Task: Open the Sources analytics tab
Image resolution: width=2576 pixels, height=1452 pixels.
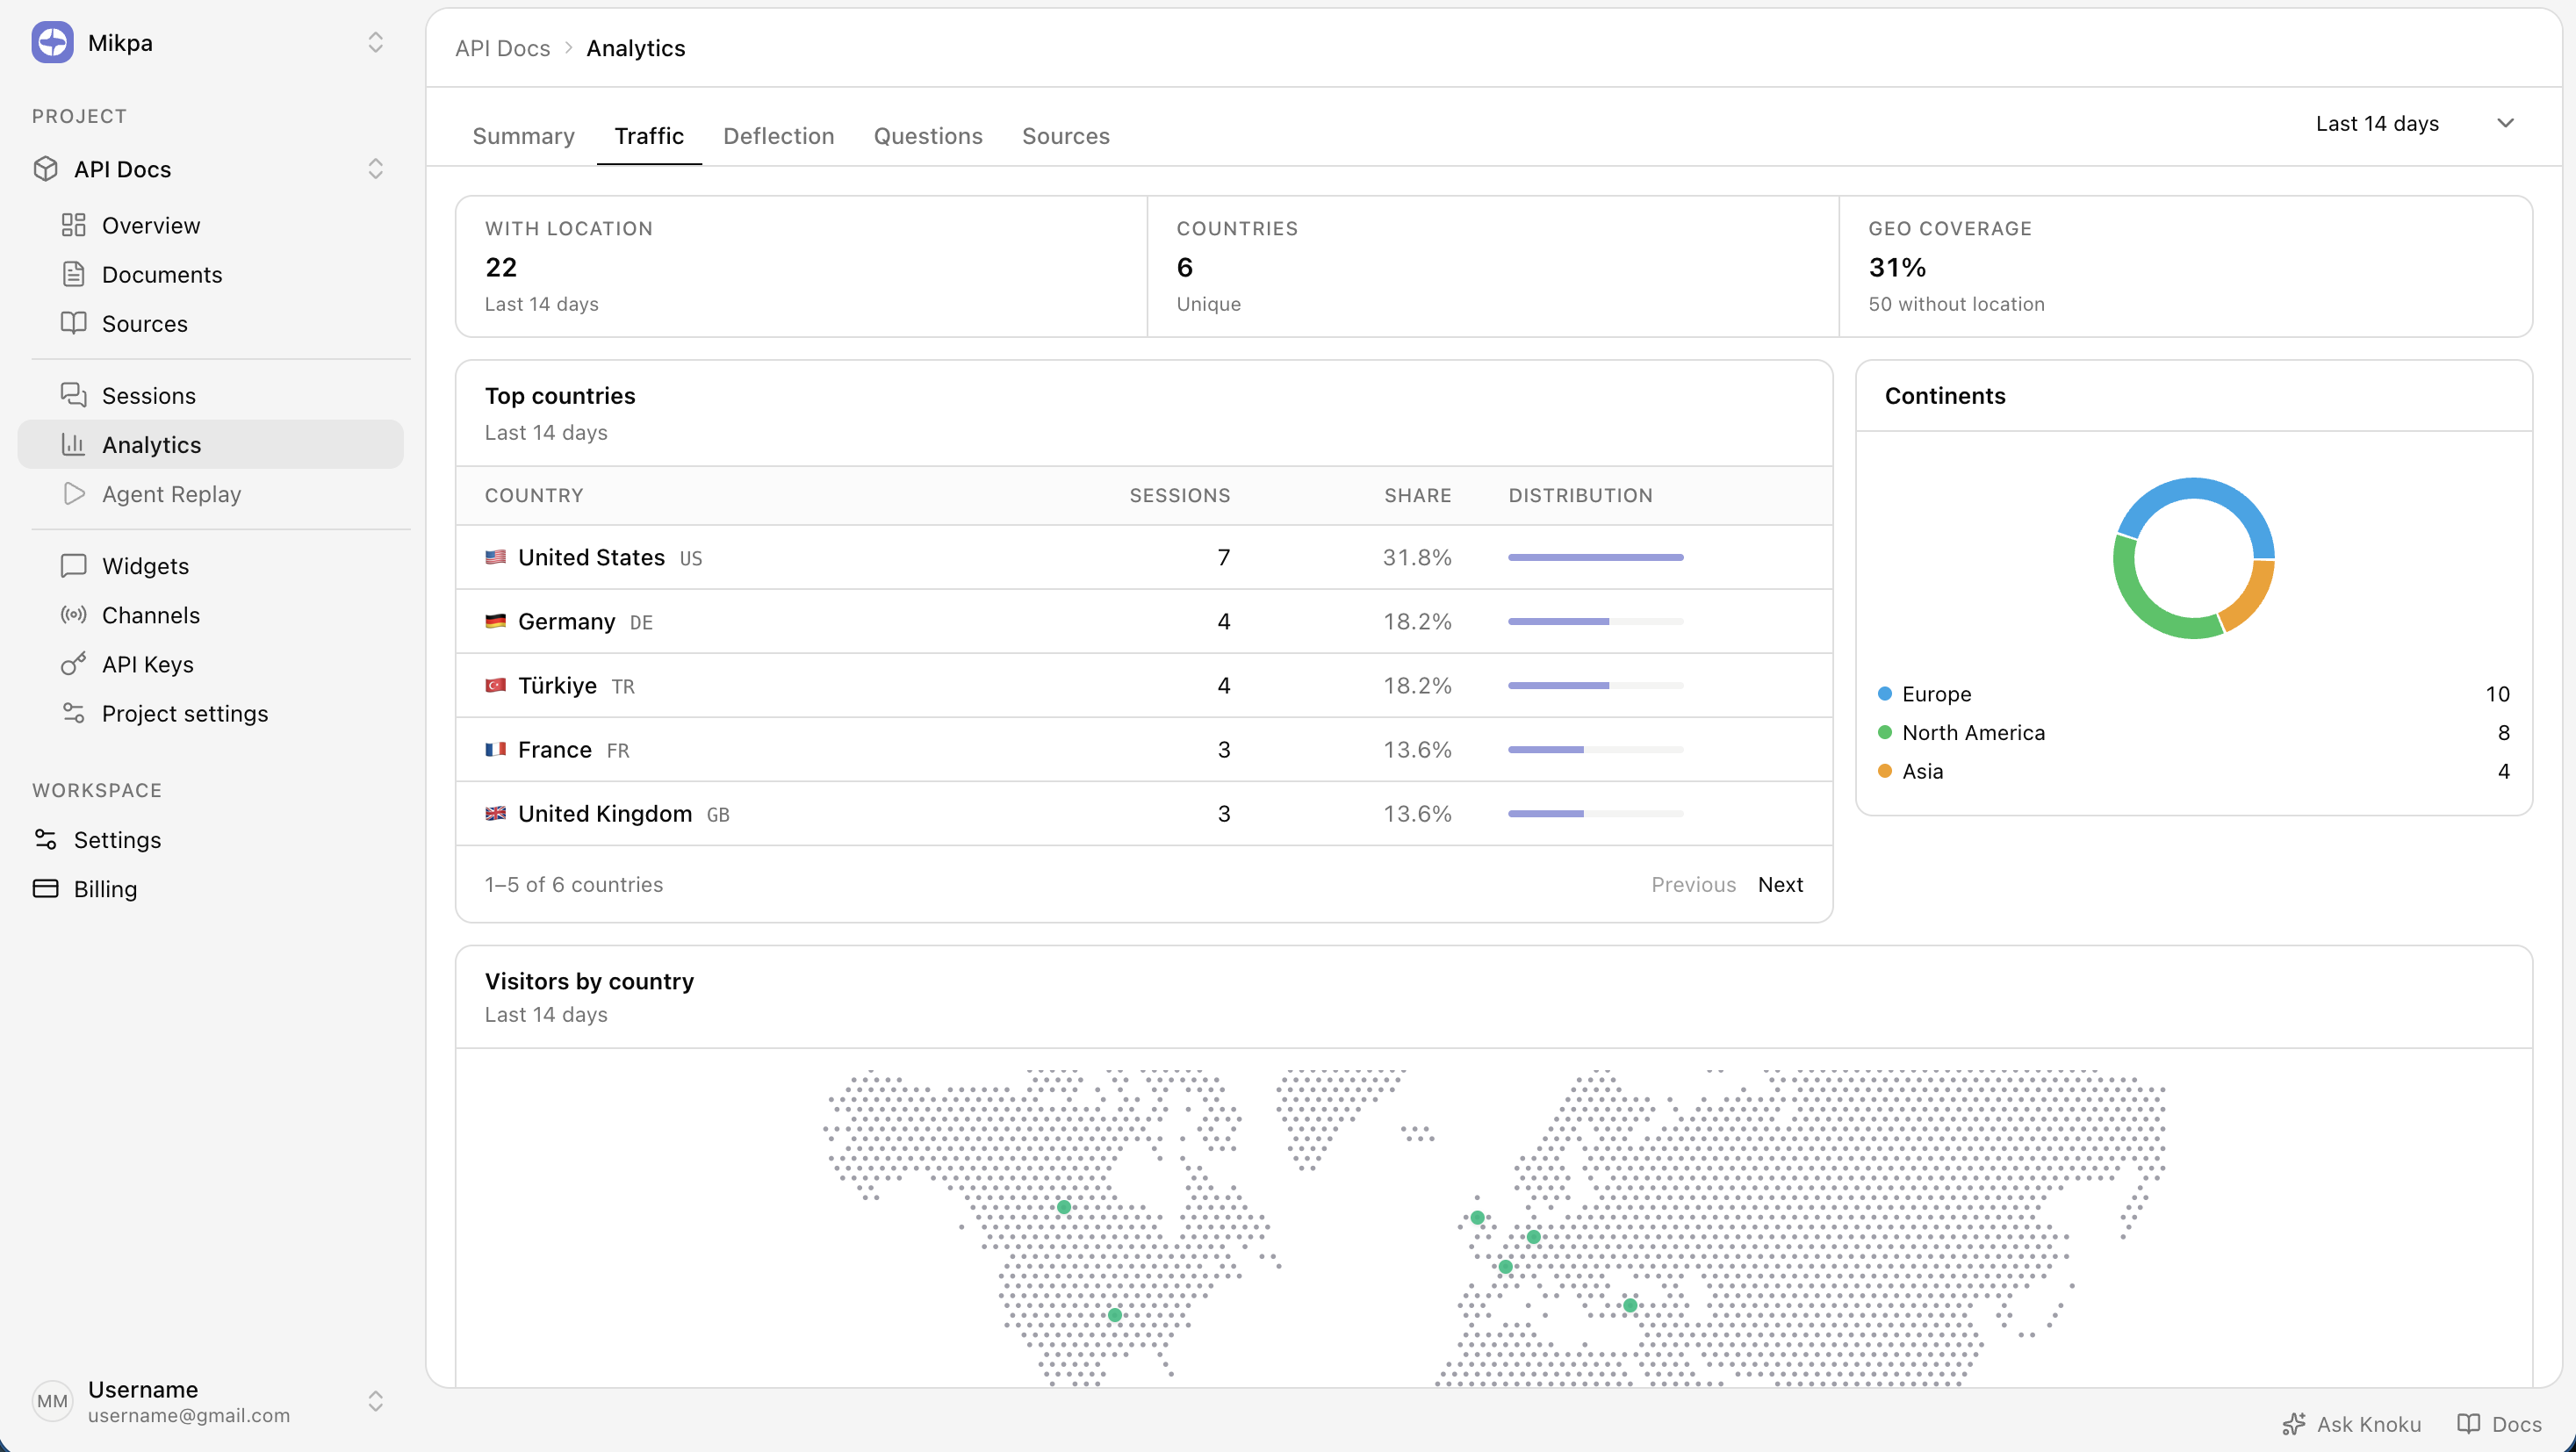Action: pos(1065,136)
